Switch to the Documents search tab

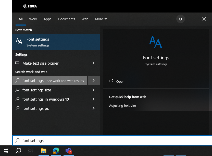(x=66, y=19)
